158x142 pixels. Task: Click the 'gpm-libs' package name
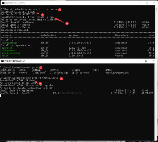[7, 48]
